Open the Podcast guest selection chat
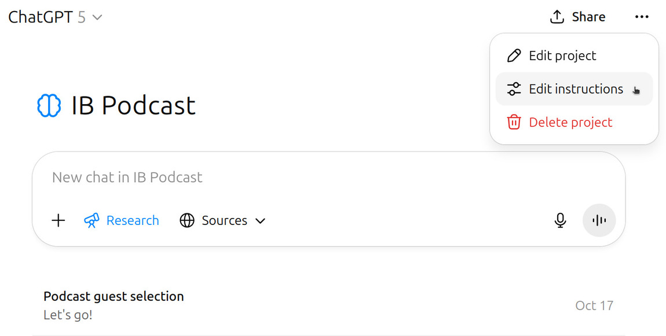The width and height of the screenshot is (666, 336). pyautogui.click(x=114, y=297)
